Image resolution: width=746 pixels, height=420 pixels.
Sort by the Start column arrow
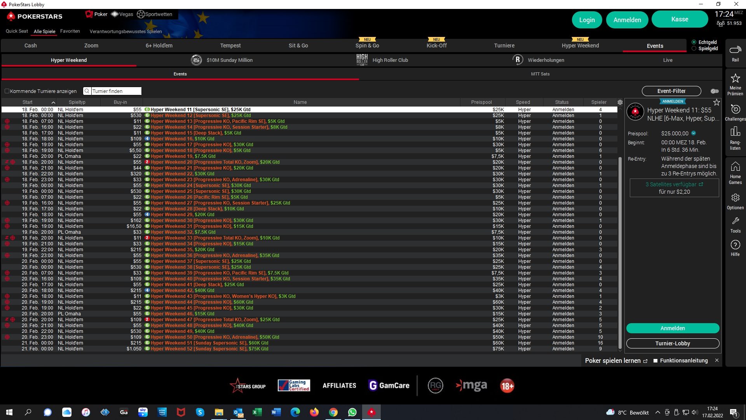pos(53,102)
